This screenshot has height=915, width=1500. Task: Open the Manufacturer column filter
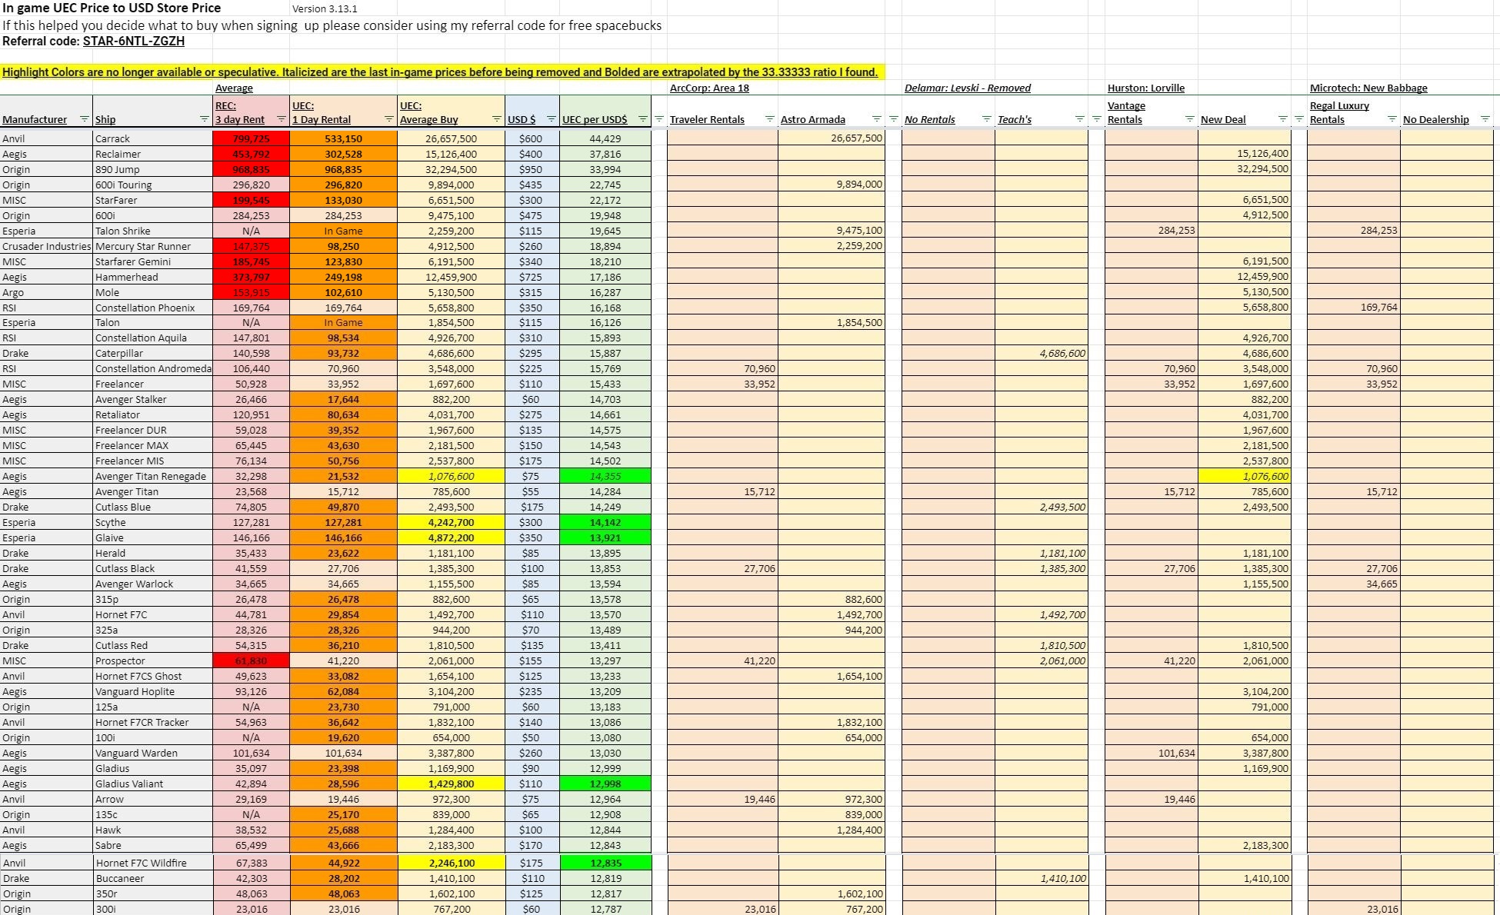click(x=85, y=119)
